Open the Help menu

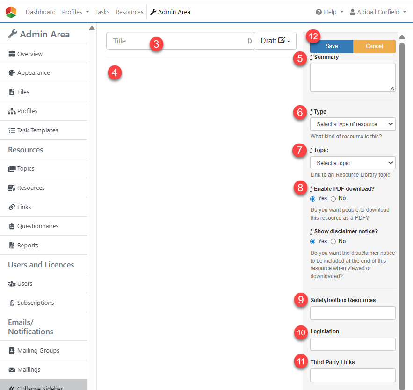pos(330,12)
